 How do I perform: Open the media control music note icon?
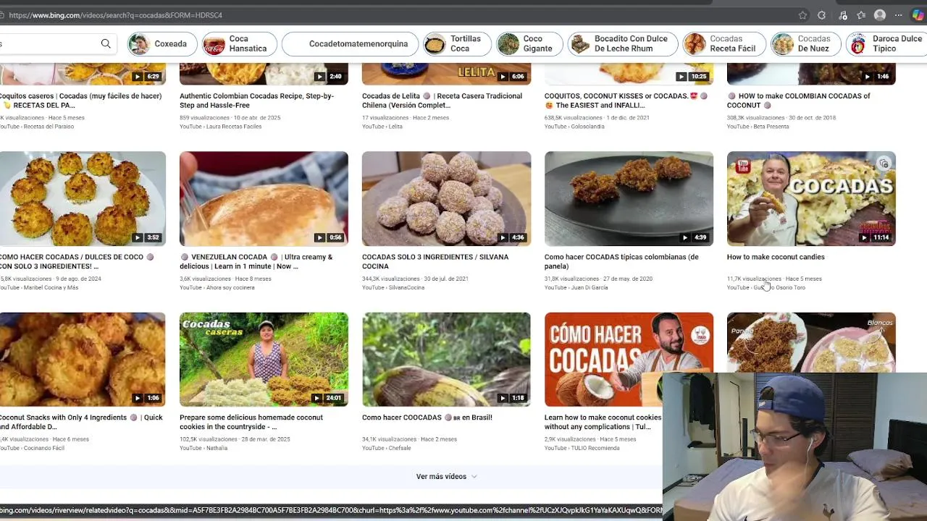point(842,15)
